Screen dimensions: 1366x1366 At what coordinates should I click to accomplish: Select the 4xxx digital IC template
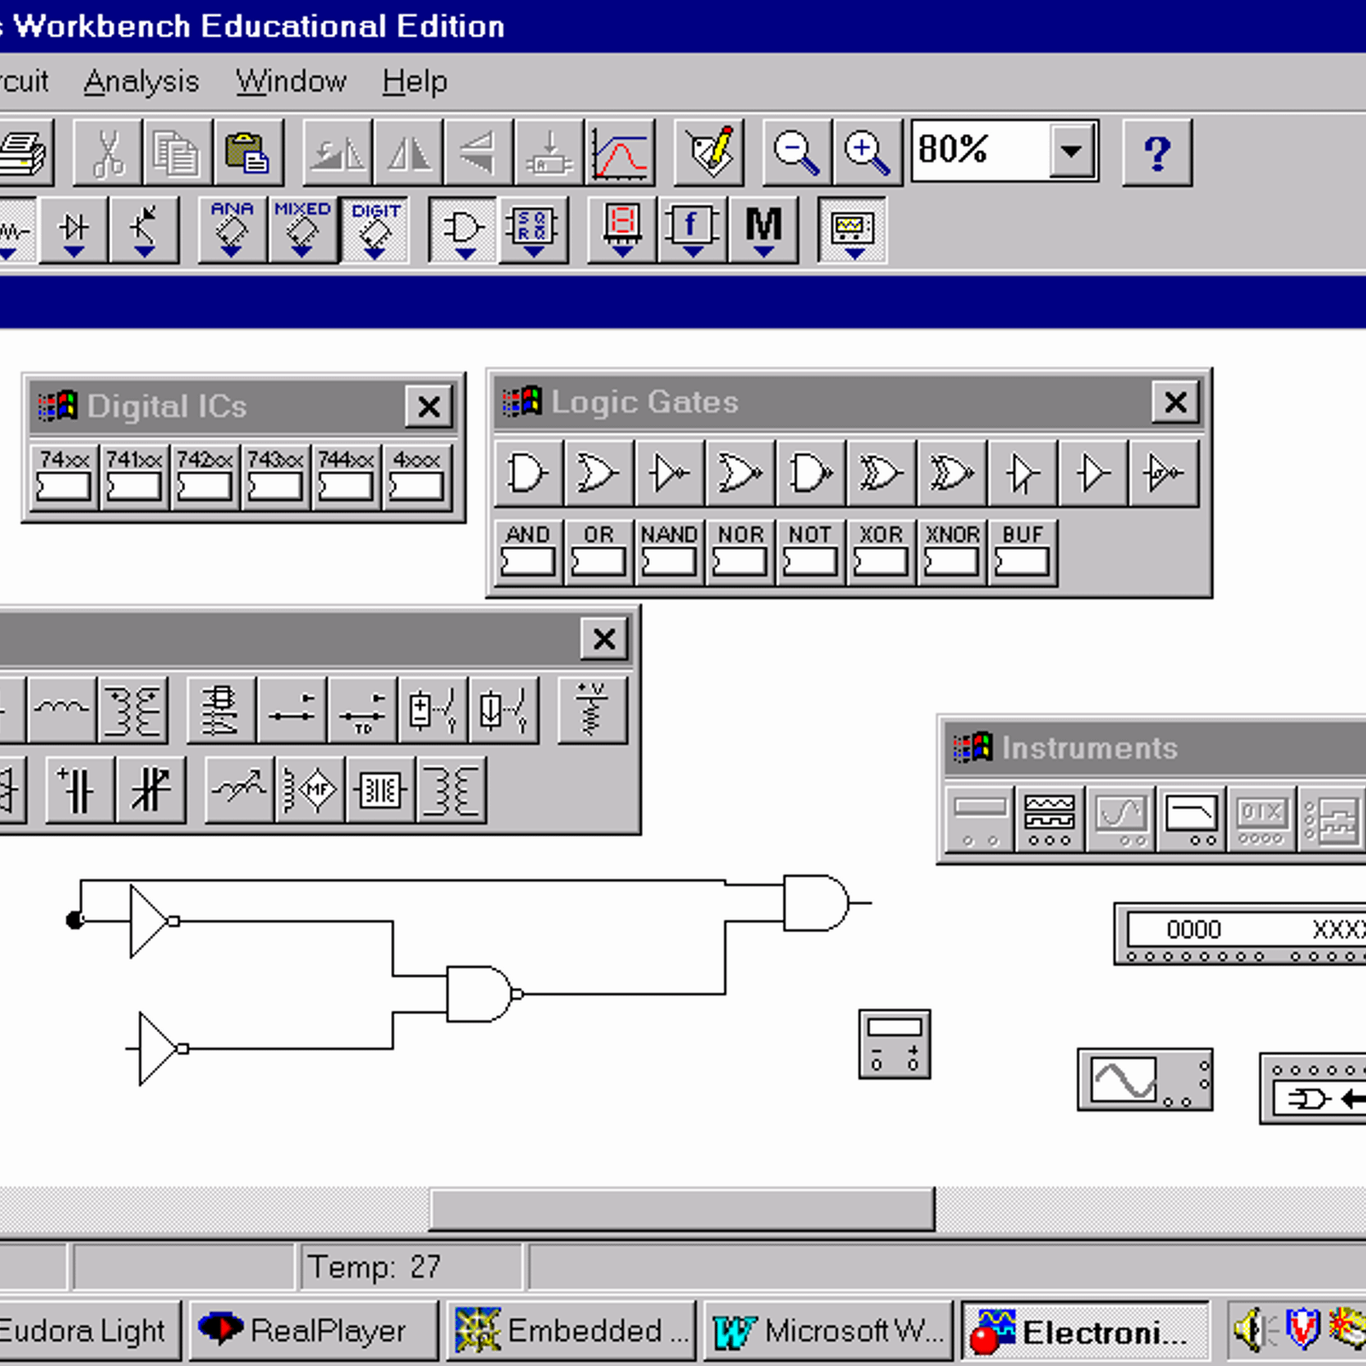coord(417,476)
